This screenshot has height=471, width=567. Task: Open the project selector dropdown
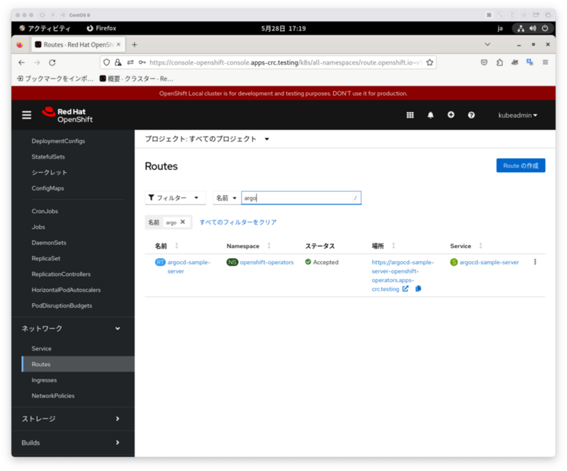[x=207, y=139]
